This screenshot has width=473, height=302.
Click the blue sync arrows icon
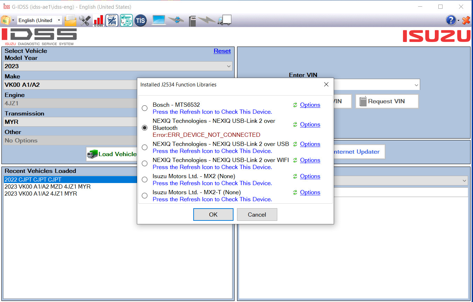coord(176,20)
